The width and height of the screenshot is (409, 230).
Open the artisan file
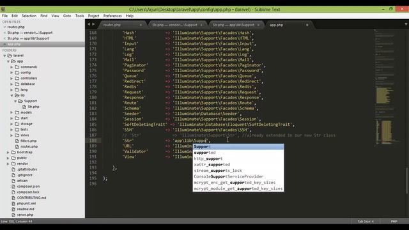(x=22, y=181)
